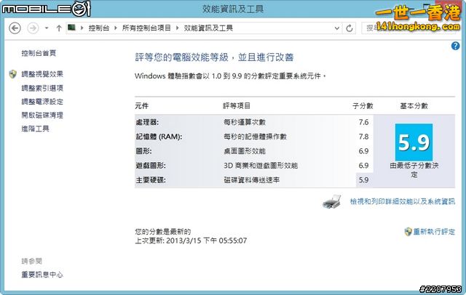Open 控制台首頁 link in sidebar
Image resolution: width=466 pixels, height=295 pixels.
39,53
